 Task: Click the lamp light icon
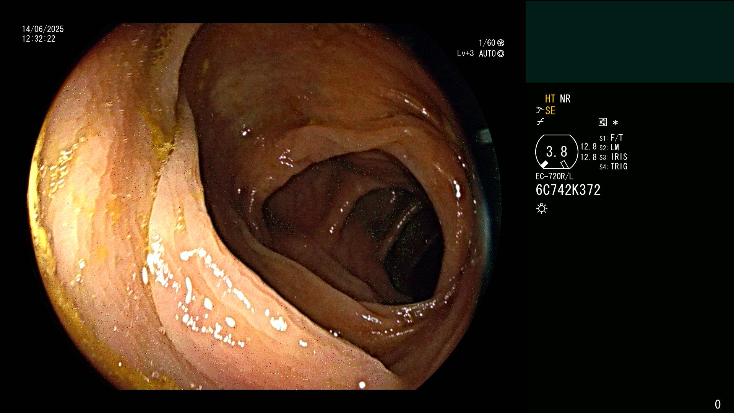point(542,209)
